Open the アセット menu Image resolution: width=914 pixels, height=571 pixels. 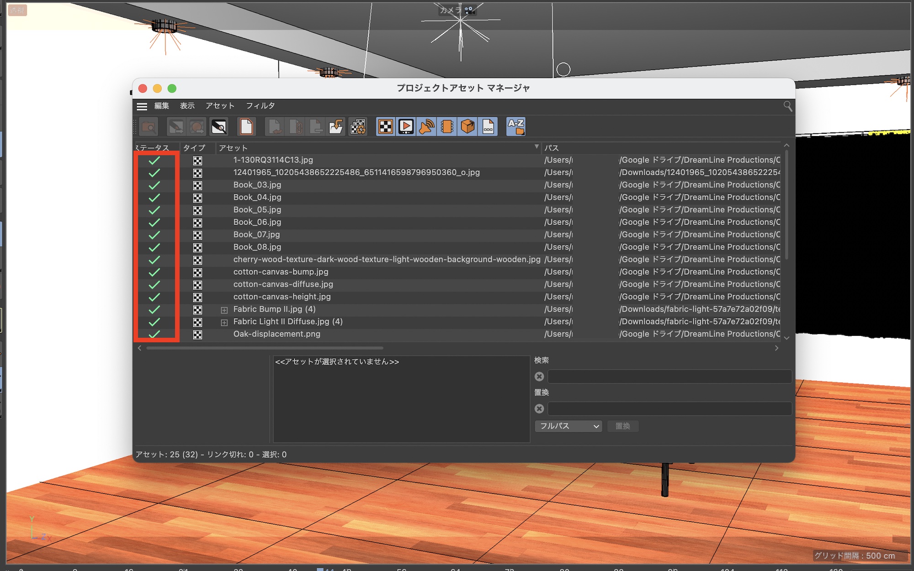pyautogui.click(x=219, y=106)
